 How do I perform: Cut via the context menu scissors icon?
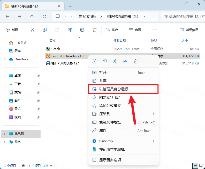pos(94,61)
